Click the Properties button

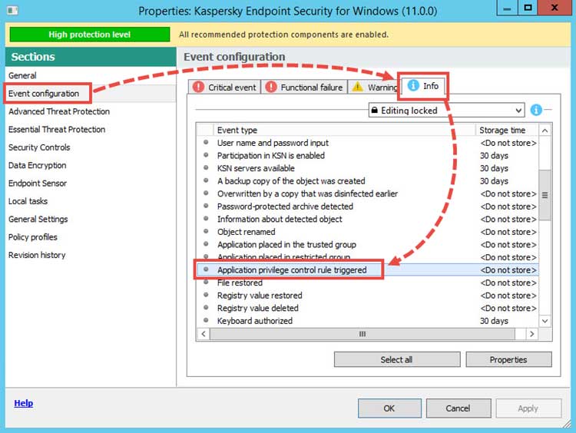(x=508, y=359)
